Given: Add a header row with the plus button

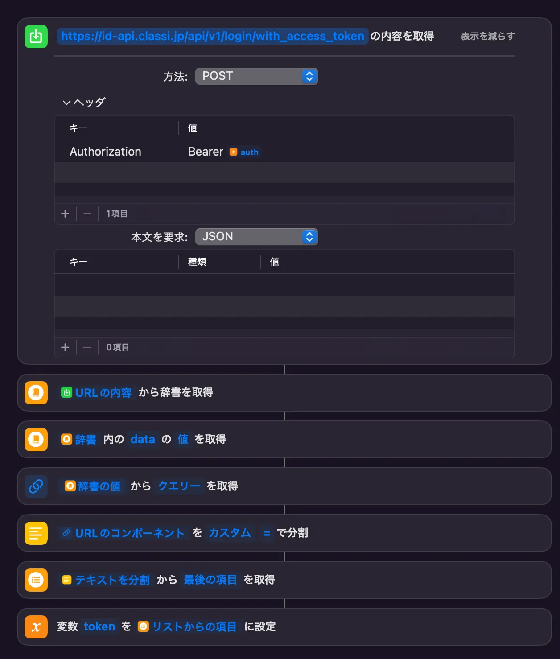Looking at the screenshot, I should click(65, 214).
